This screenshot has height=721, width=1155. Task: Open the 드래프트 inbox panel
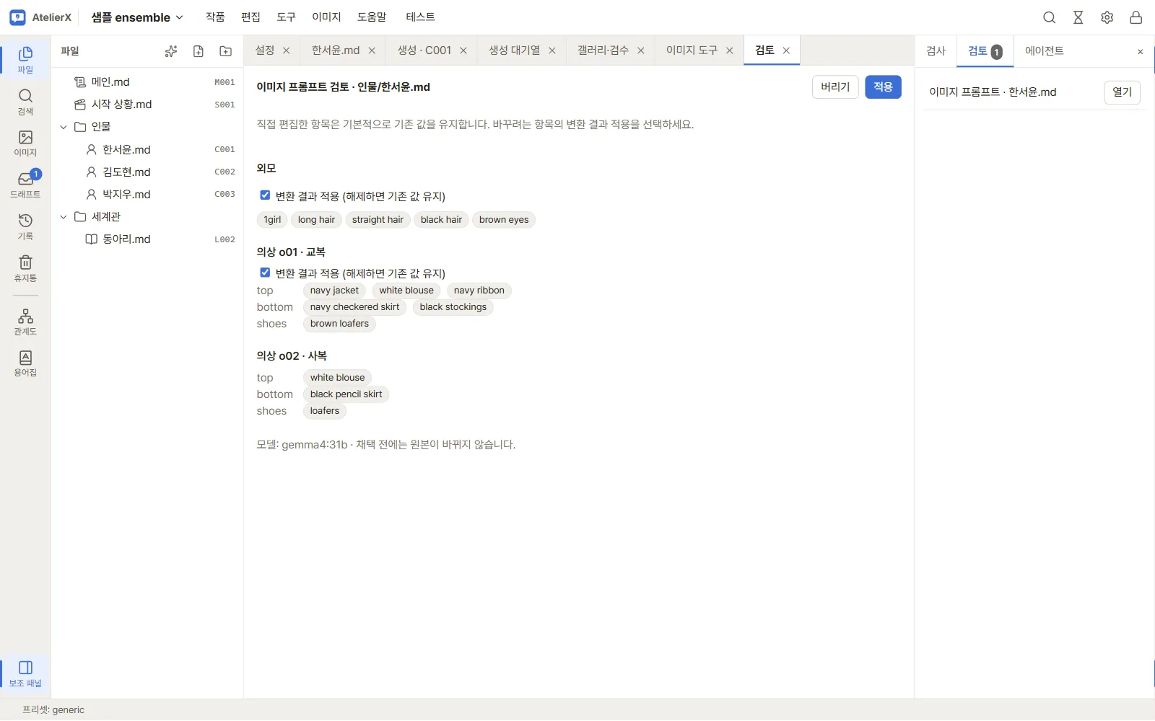click(25, 185)
